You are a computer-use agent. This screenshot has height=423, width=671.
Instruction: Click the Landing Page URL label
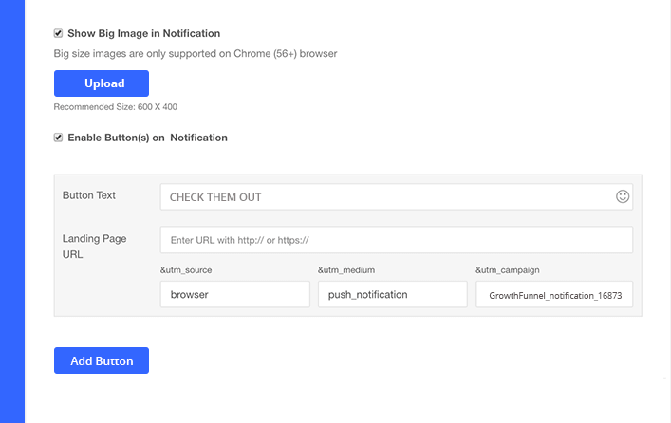(x=94, y=247)
